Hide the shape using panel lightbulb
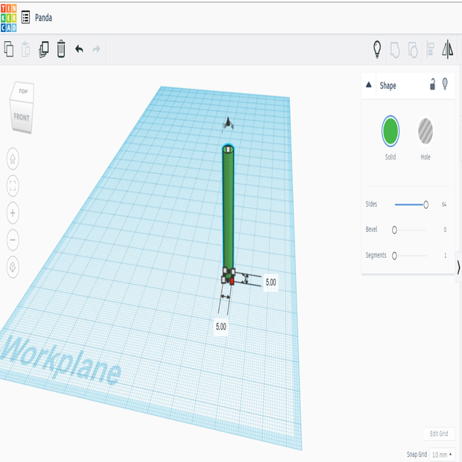 446,85
